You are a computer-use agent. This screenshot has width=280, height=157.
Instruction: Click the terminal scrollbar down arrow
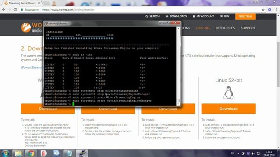coord(178,104)
